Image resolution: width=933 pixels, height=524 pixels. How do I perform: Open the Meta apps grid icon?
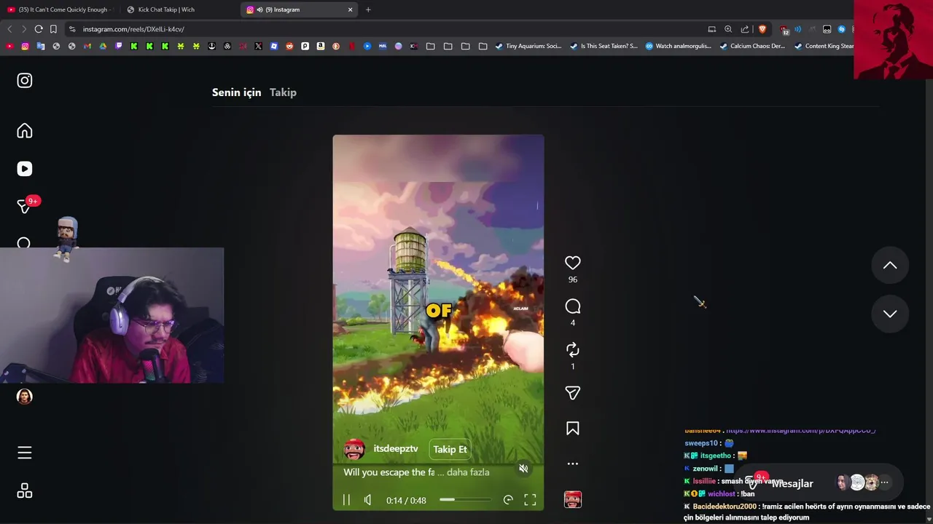coord(25,491)
